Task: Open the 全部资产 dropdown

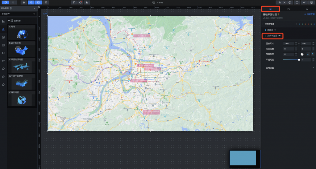Action: (x=18, y=14)
